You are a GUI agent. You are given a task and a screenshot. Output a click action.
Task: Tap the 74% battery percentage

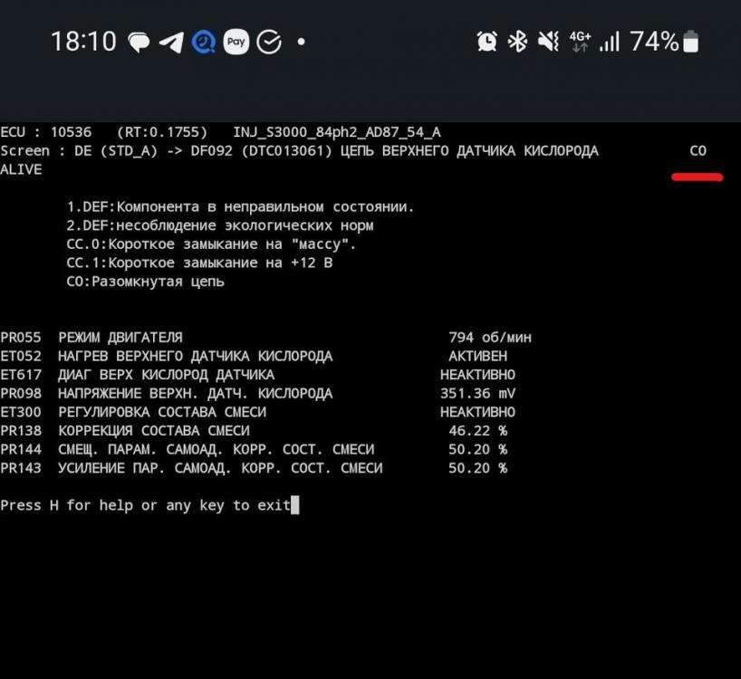coord(655,41)
